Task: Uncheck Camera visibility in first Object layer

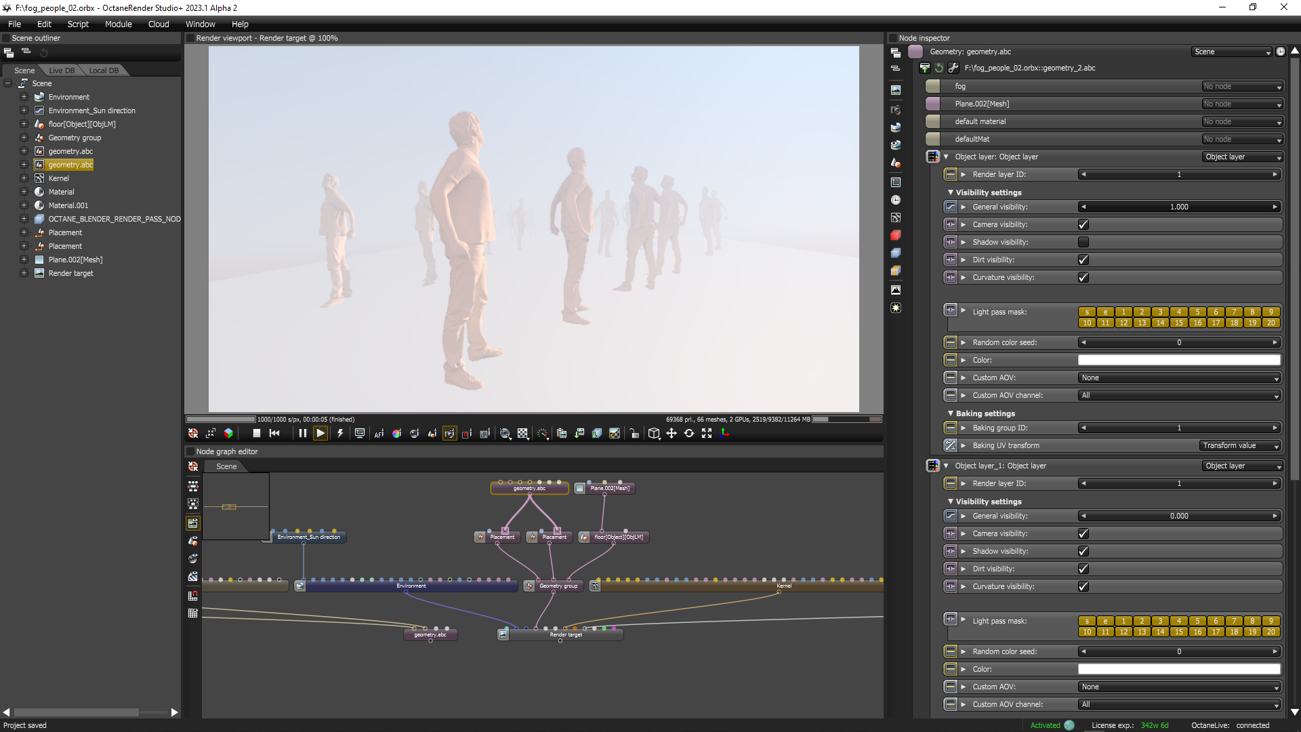Action: pos(1083,224)
